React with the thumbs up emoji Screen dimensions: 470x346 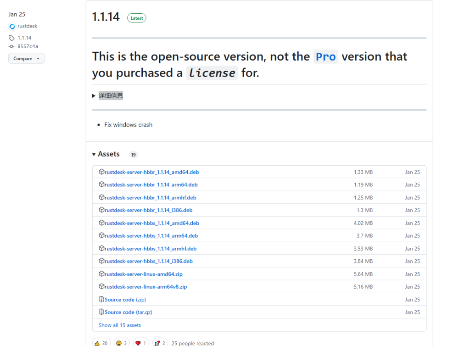[101, 343]
